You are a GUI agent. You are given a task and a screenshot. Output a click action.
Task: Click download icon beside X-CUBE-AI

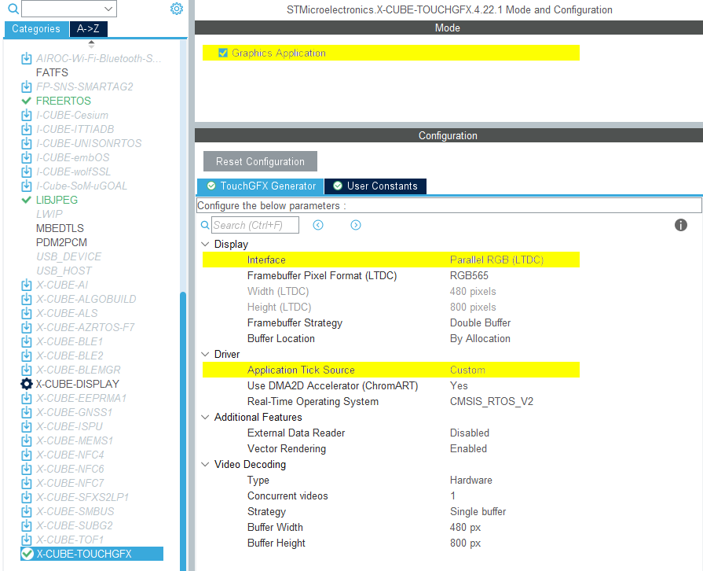point(27,285)
